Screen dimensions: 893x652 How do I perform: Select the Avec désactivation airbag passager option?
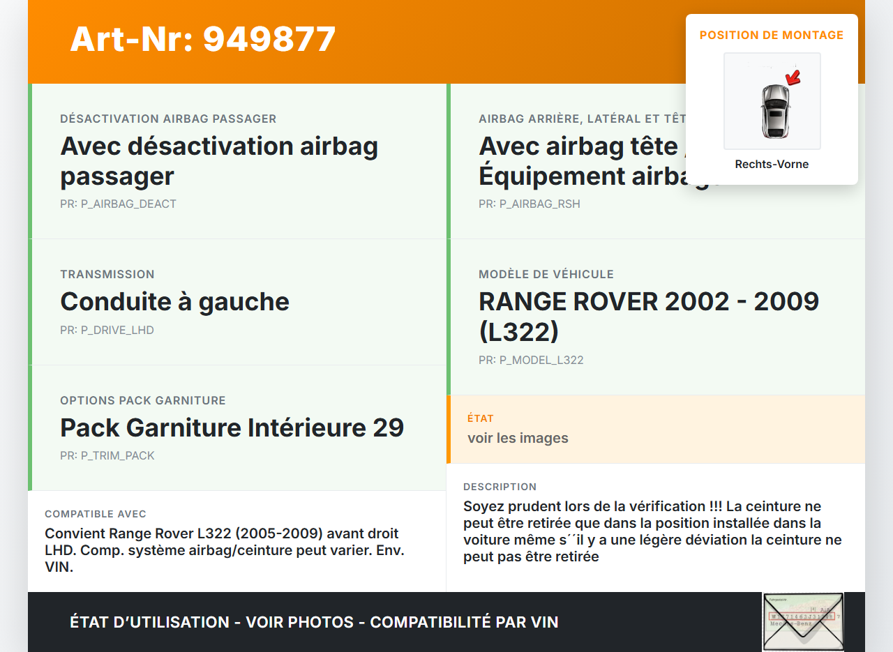(219, 161)
